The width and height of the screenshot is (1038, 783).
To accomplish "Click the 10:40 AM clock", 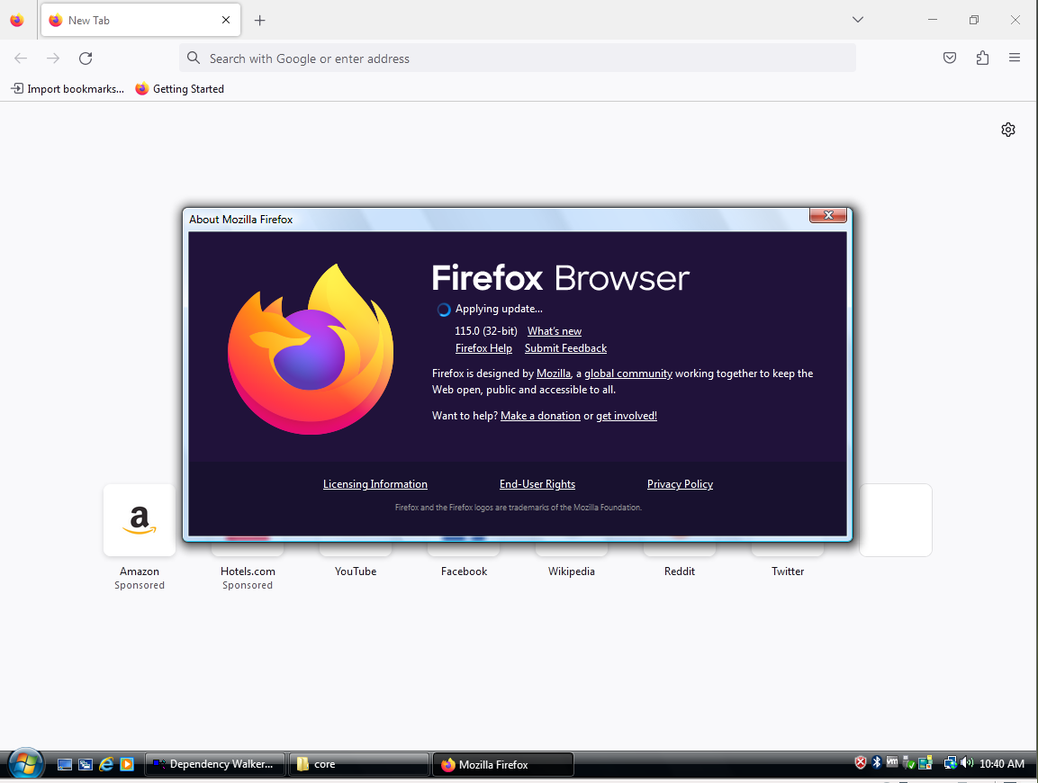I will click(x=1002, y=764).
